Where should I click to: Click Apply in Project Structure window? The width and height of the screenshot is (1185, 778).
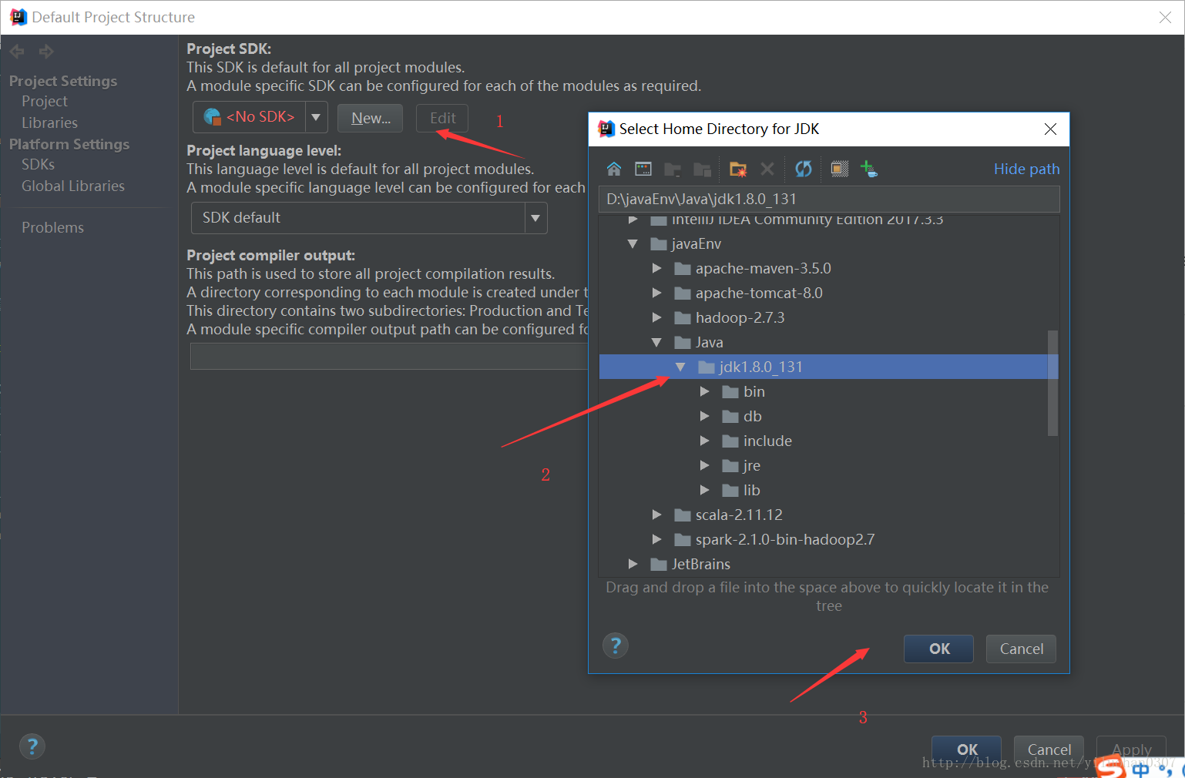[1131, 749]
